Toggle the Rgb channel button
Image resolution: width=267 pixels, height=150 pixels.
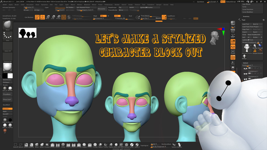103,16
